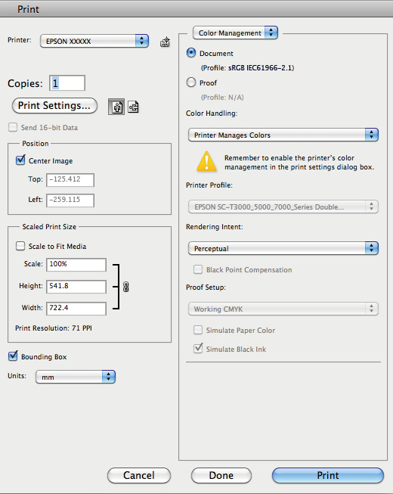
Task: Uncheck the Center Image checkbox
Action: (20, 160)
